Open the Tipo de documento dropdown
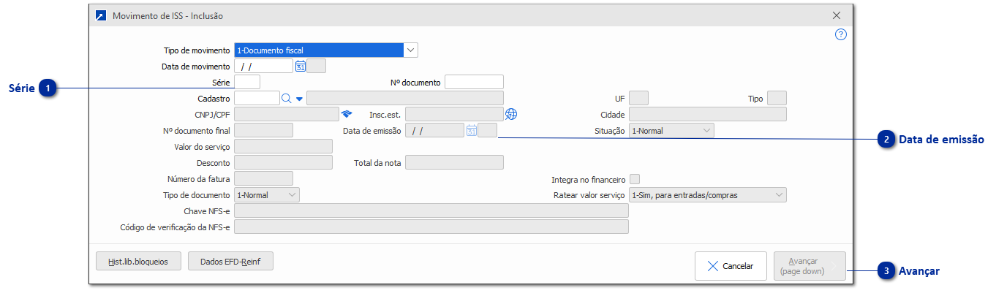Screen dimensions: 996x296 (x=267, y=195)
